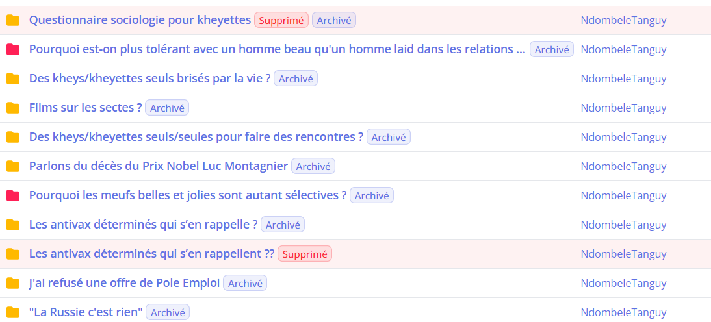Click folder icon beside Luc Montagnier topic
711x322 pixels.
(13, 166)
